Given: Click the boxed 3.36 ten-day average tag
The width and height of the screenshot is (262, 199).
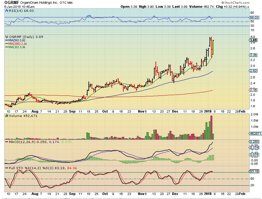Looking at the screenshot, I should [253, 55].
